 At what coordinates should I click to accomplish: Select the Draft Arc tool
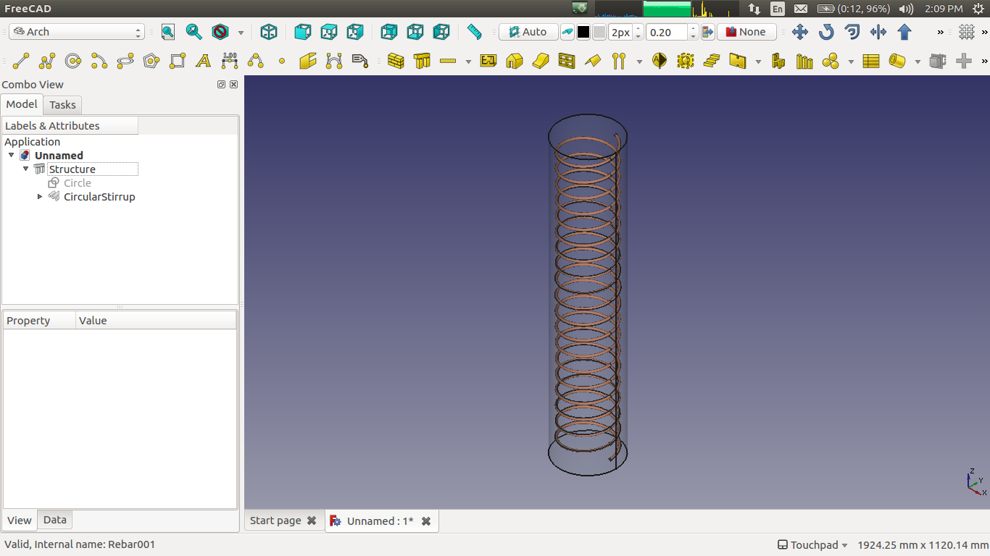point(99,61)
